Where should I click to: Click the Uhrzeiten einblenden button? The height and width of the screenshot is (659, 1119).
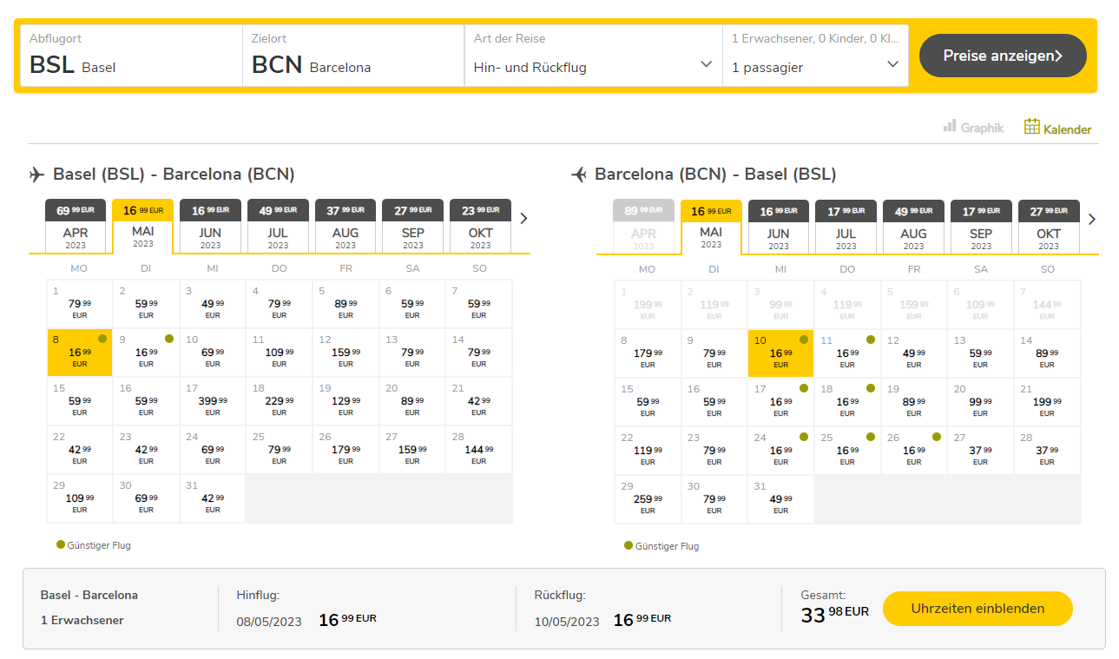(x=977, y=609)
